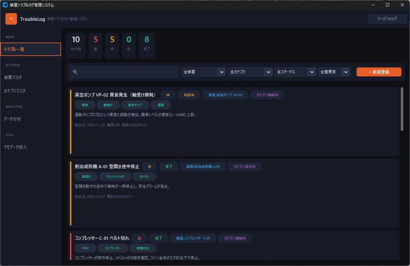Image resolution: width=410 pixels, height=266 pixels.
Task: Click the 型開き tag
Action: (86, 177)
